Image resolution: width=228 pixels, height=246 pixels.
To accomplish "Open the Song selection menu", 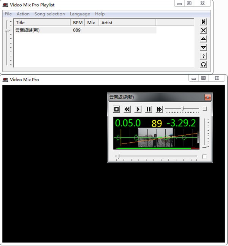I will (x=50, y=14).
